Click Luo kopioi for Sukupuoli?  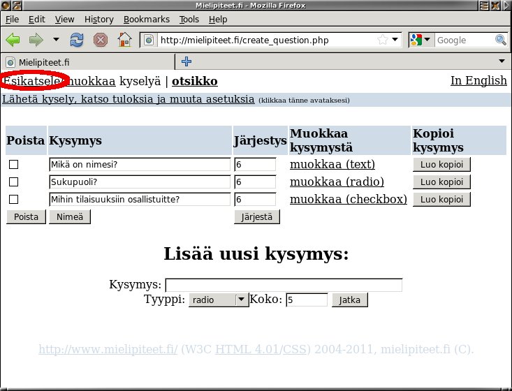click(x=441, y=182)
